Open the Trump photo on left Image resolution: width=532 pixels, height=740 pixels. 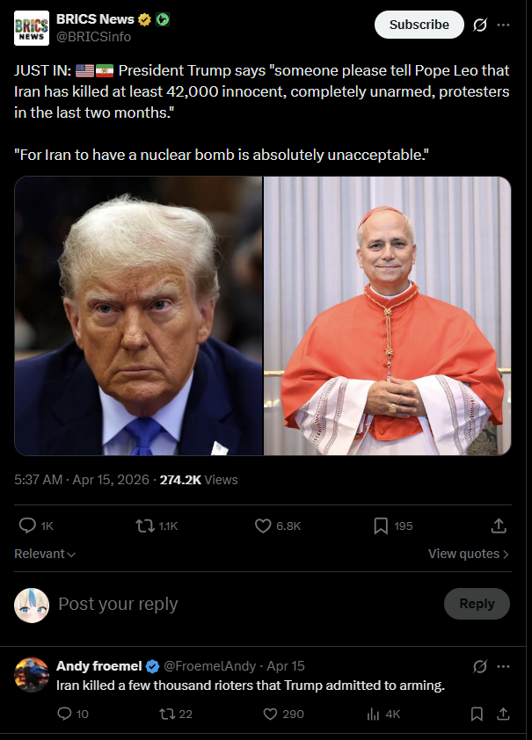pyautogui.click(x=138, y=316)
